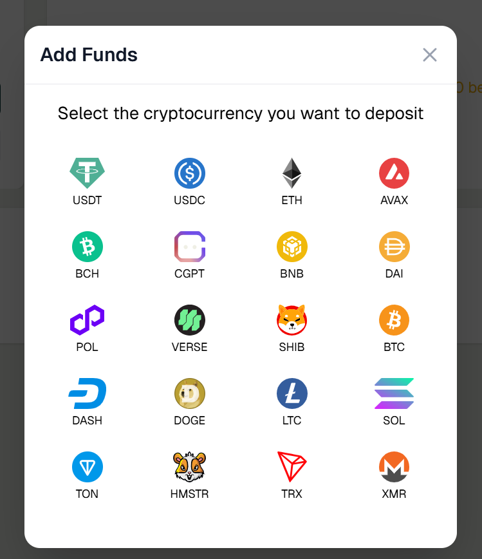Choose the CGPT token icon
The width and height of the screenshot is (482, 559).
point(189,246)
